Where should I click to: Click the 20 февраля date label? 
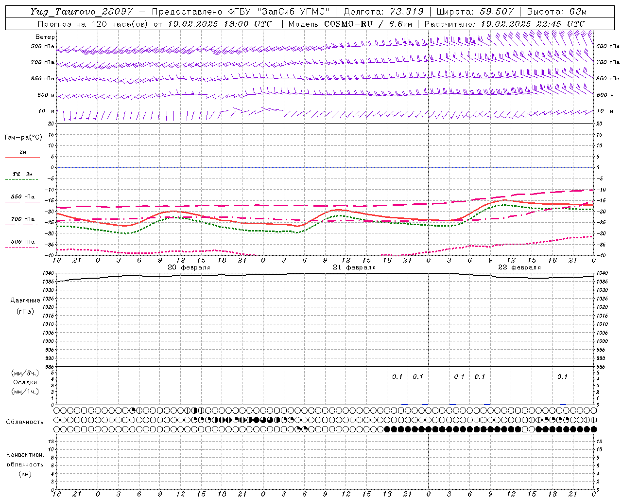(x=189, y=267)
